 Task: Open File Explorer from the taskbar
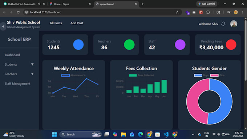pos(123,134)
